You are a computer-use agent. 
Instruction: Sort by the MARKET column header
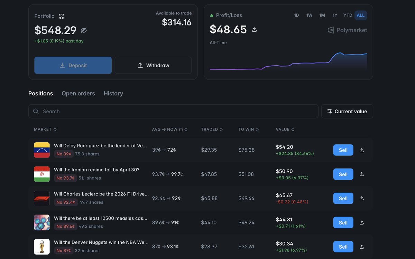tap(45, 129)
